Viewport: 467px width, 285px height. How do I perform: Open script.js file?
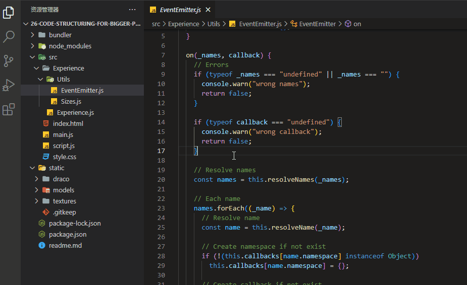pos(64,146)
